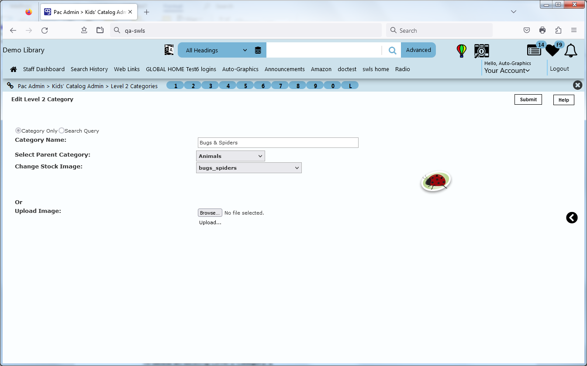Open Select Parent Category dropdown showing Animals

[231, 156]
